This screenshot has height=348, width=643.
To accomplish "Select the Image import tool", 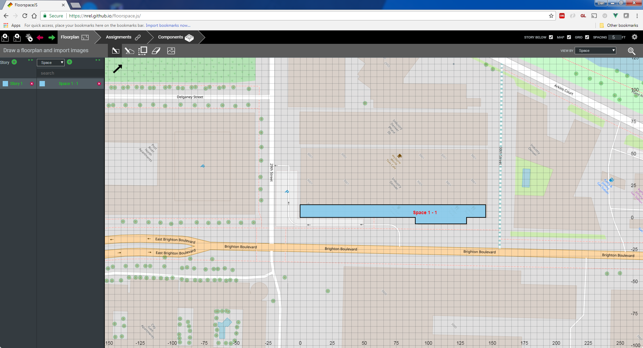I will [171, 51].
